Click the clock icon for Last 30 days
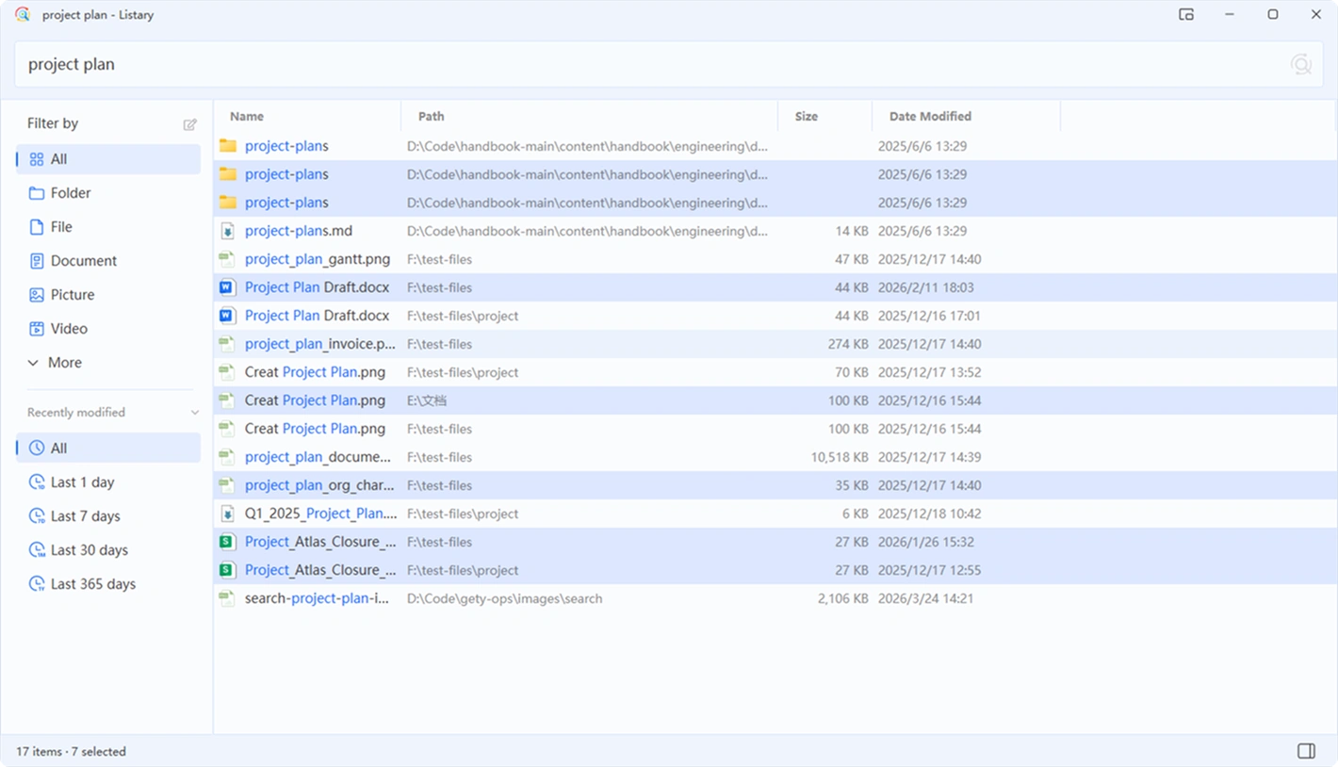The width and height of the screenshot is (1338, 767). pos(37,550)
